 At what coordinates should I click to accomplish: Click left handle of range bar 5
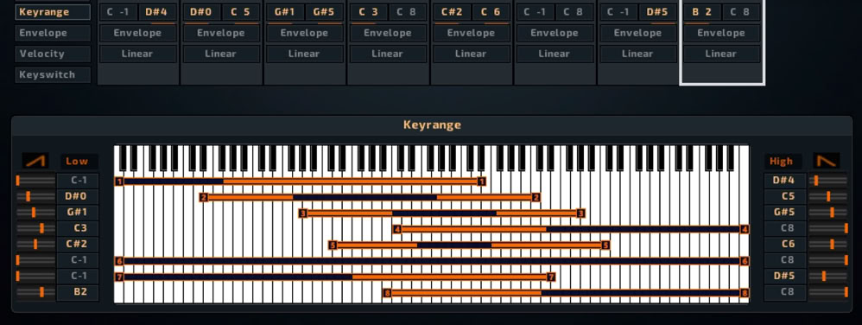[x=332, y=245]
